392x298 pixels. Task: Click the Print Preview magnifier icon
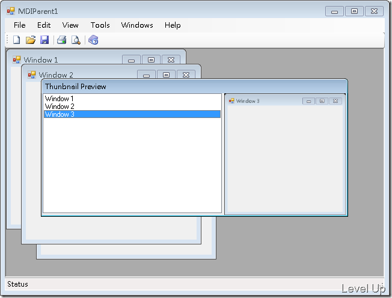click(76, 40)
